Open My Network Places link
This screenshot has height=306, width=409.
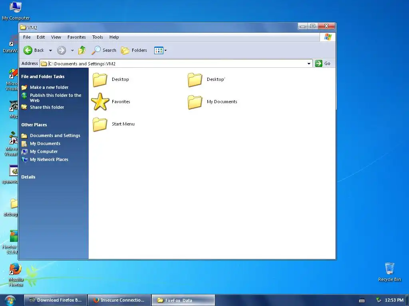[x=49, y=159]
